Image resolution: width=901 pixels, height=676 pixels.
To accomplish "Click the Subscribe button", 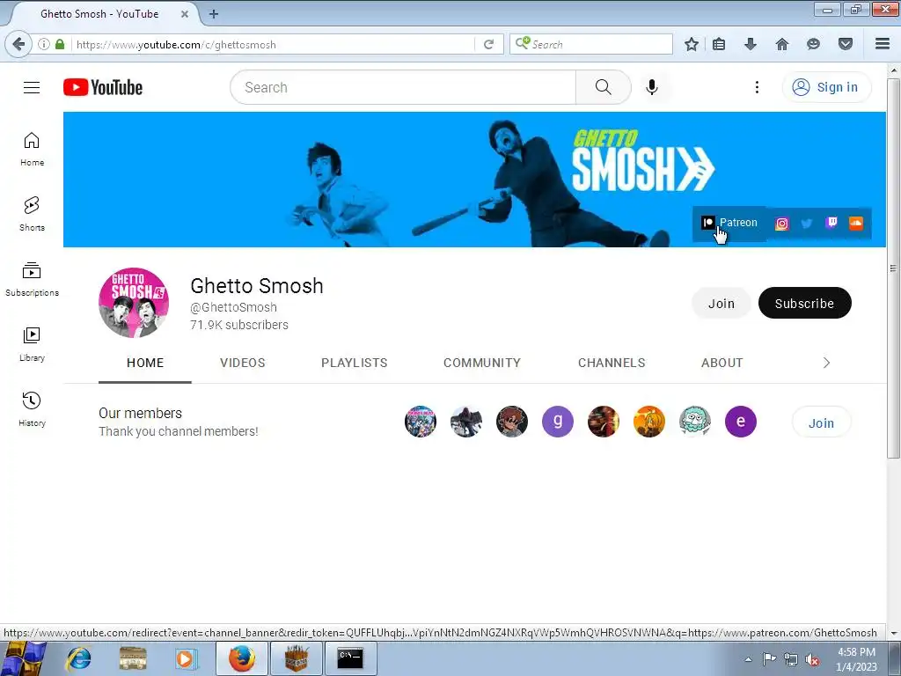I will [804, 303].
